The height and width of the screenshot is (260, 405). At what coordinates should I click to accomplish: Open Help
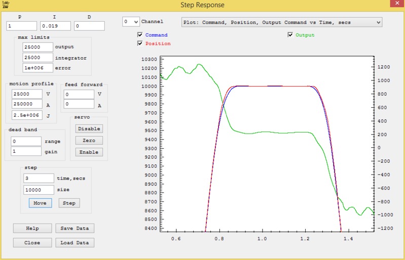32,228
